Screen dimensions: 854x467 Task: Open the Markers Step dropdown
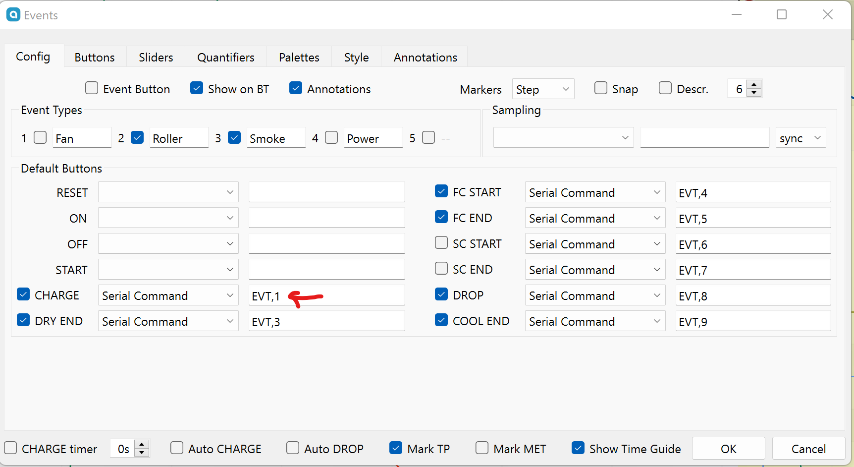(x=542, y=89)
